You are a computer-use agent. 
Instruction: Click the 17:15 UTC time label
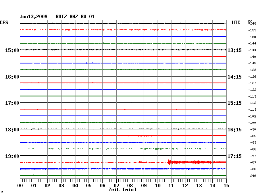[235, 156]
